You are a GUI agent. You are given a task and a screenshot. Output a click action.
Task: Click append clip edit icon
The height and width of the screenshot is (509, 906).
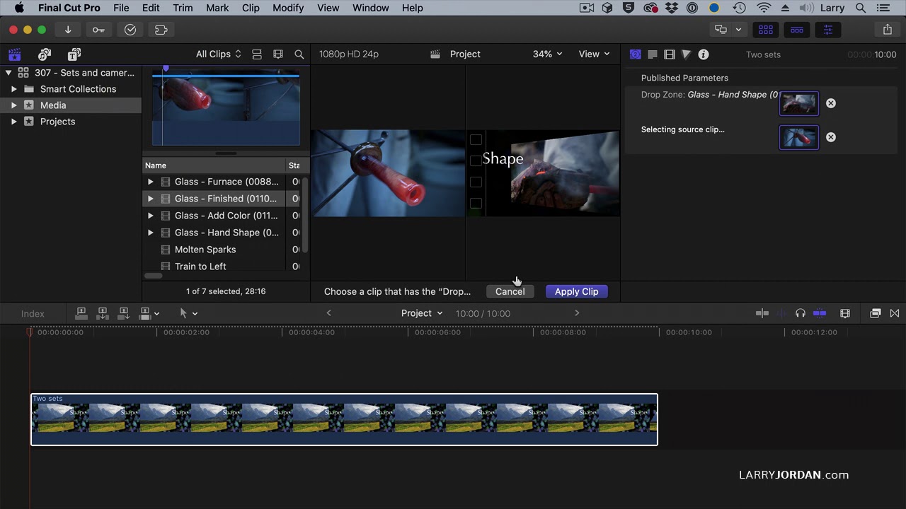coord(124,313)
